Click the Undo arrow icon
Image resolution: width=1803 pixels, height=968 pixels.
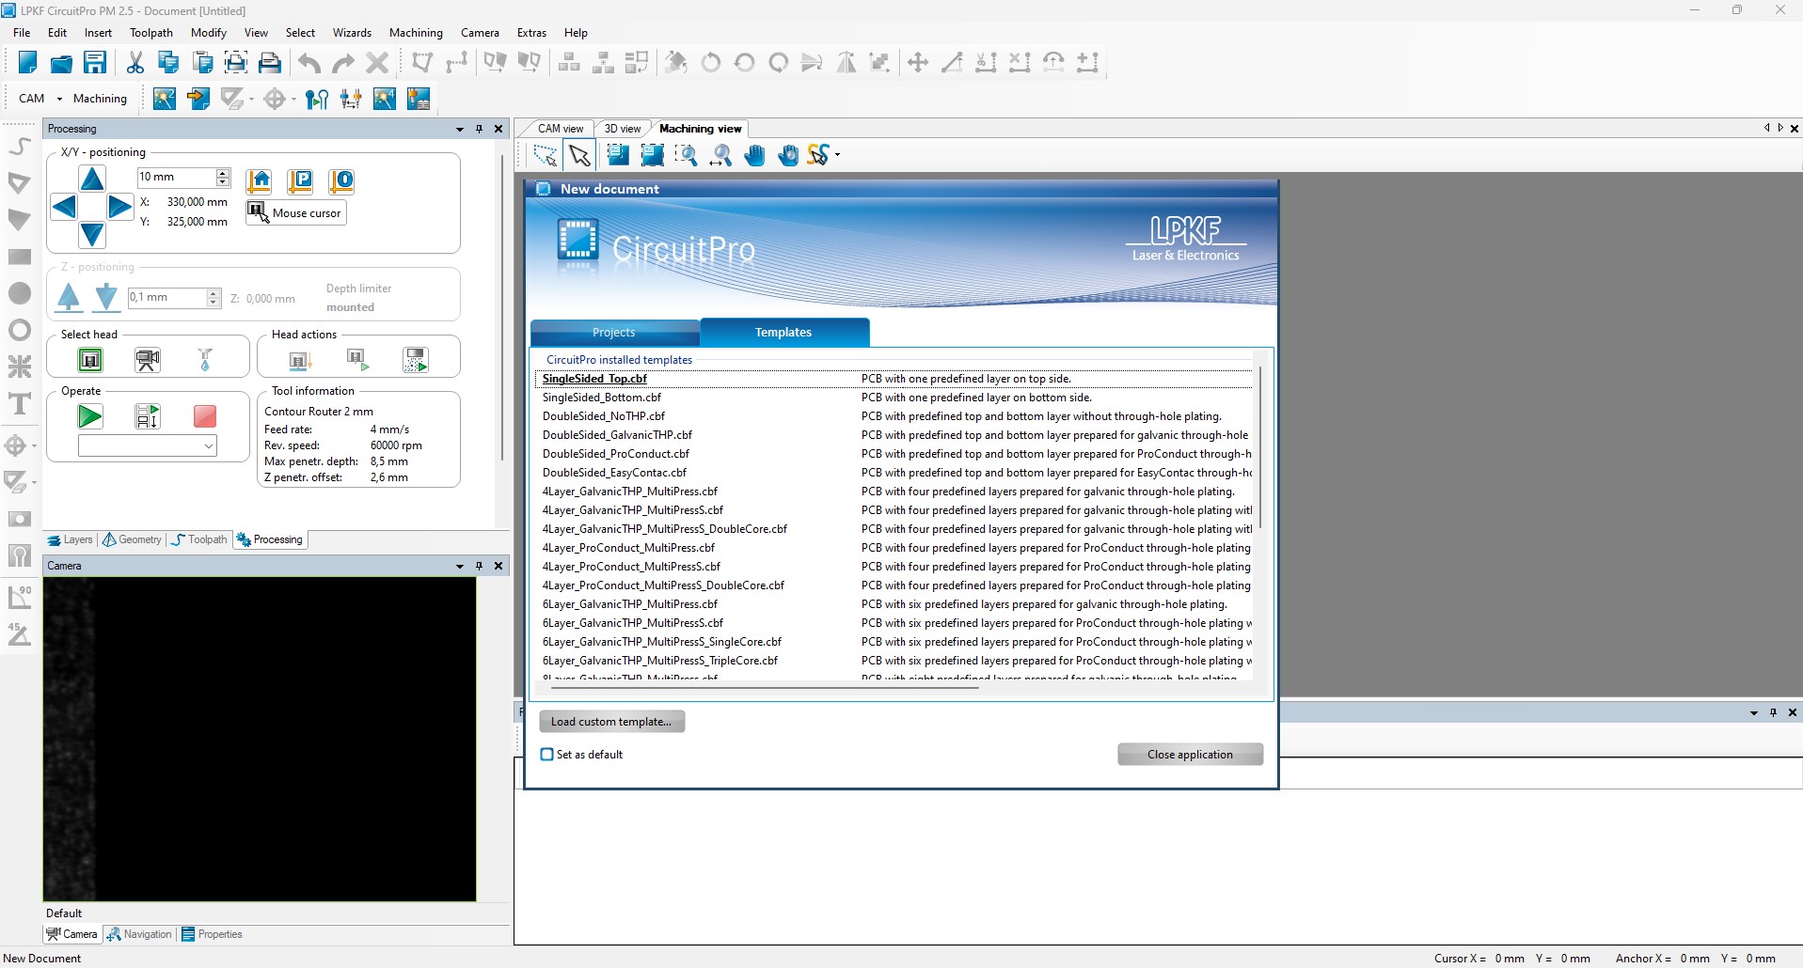click(309, 63)
